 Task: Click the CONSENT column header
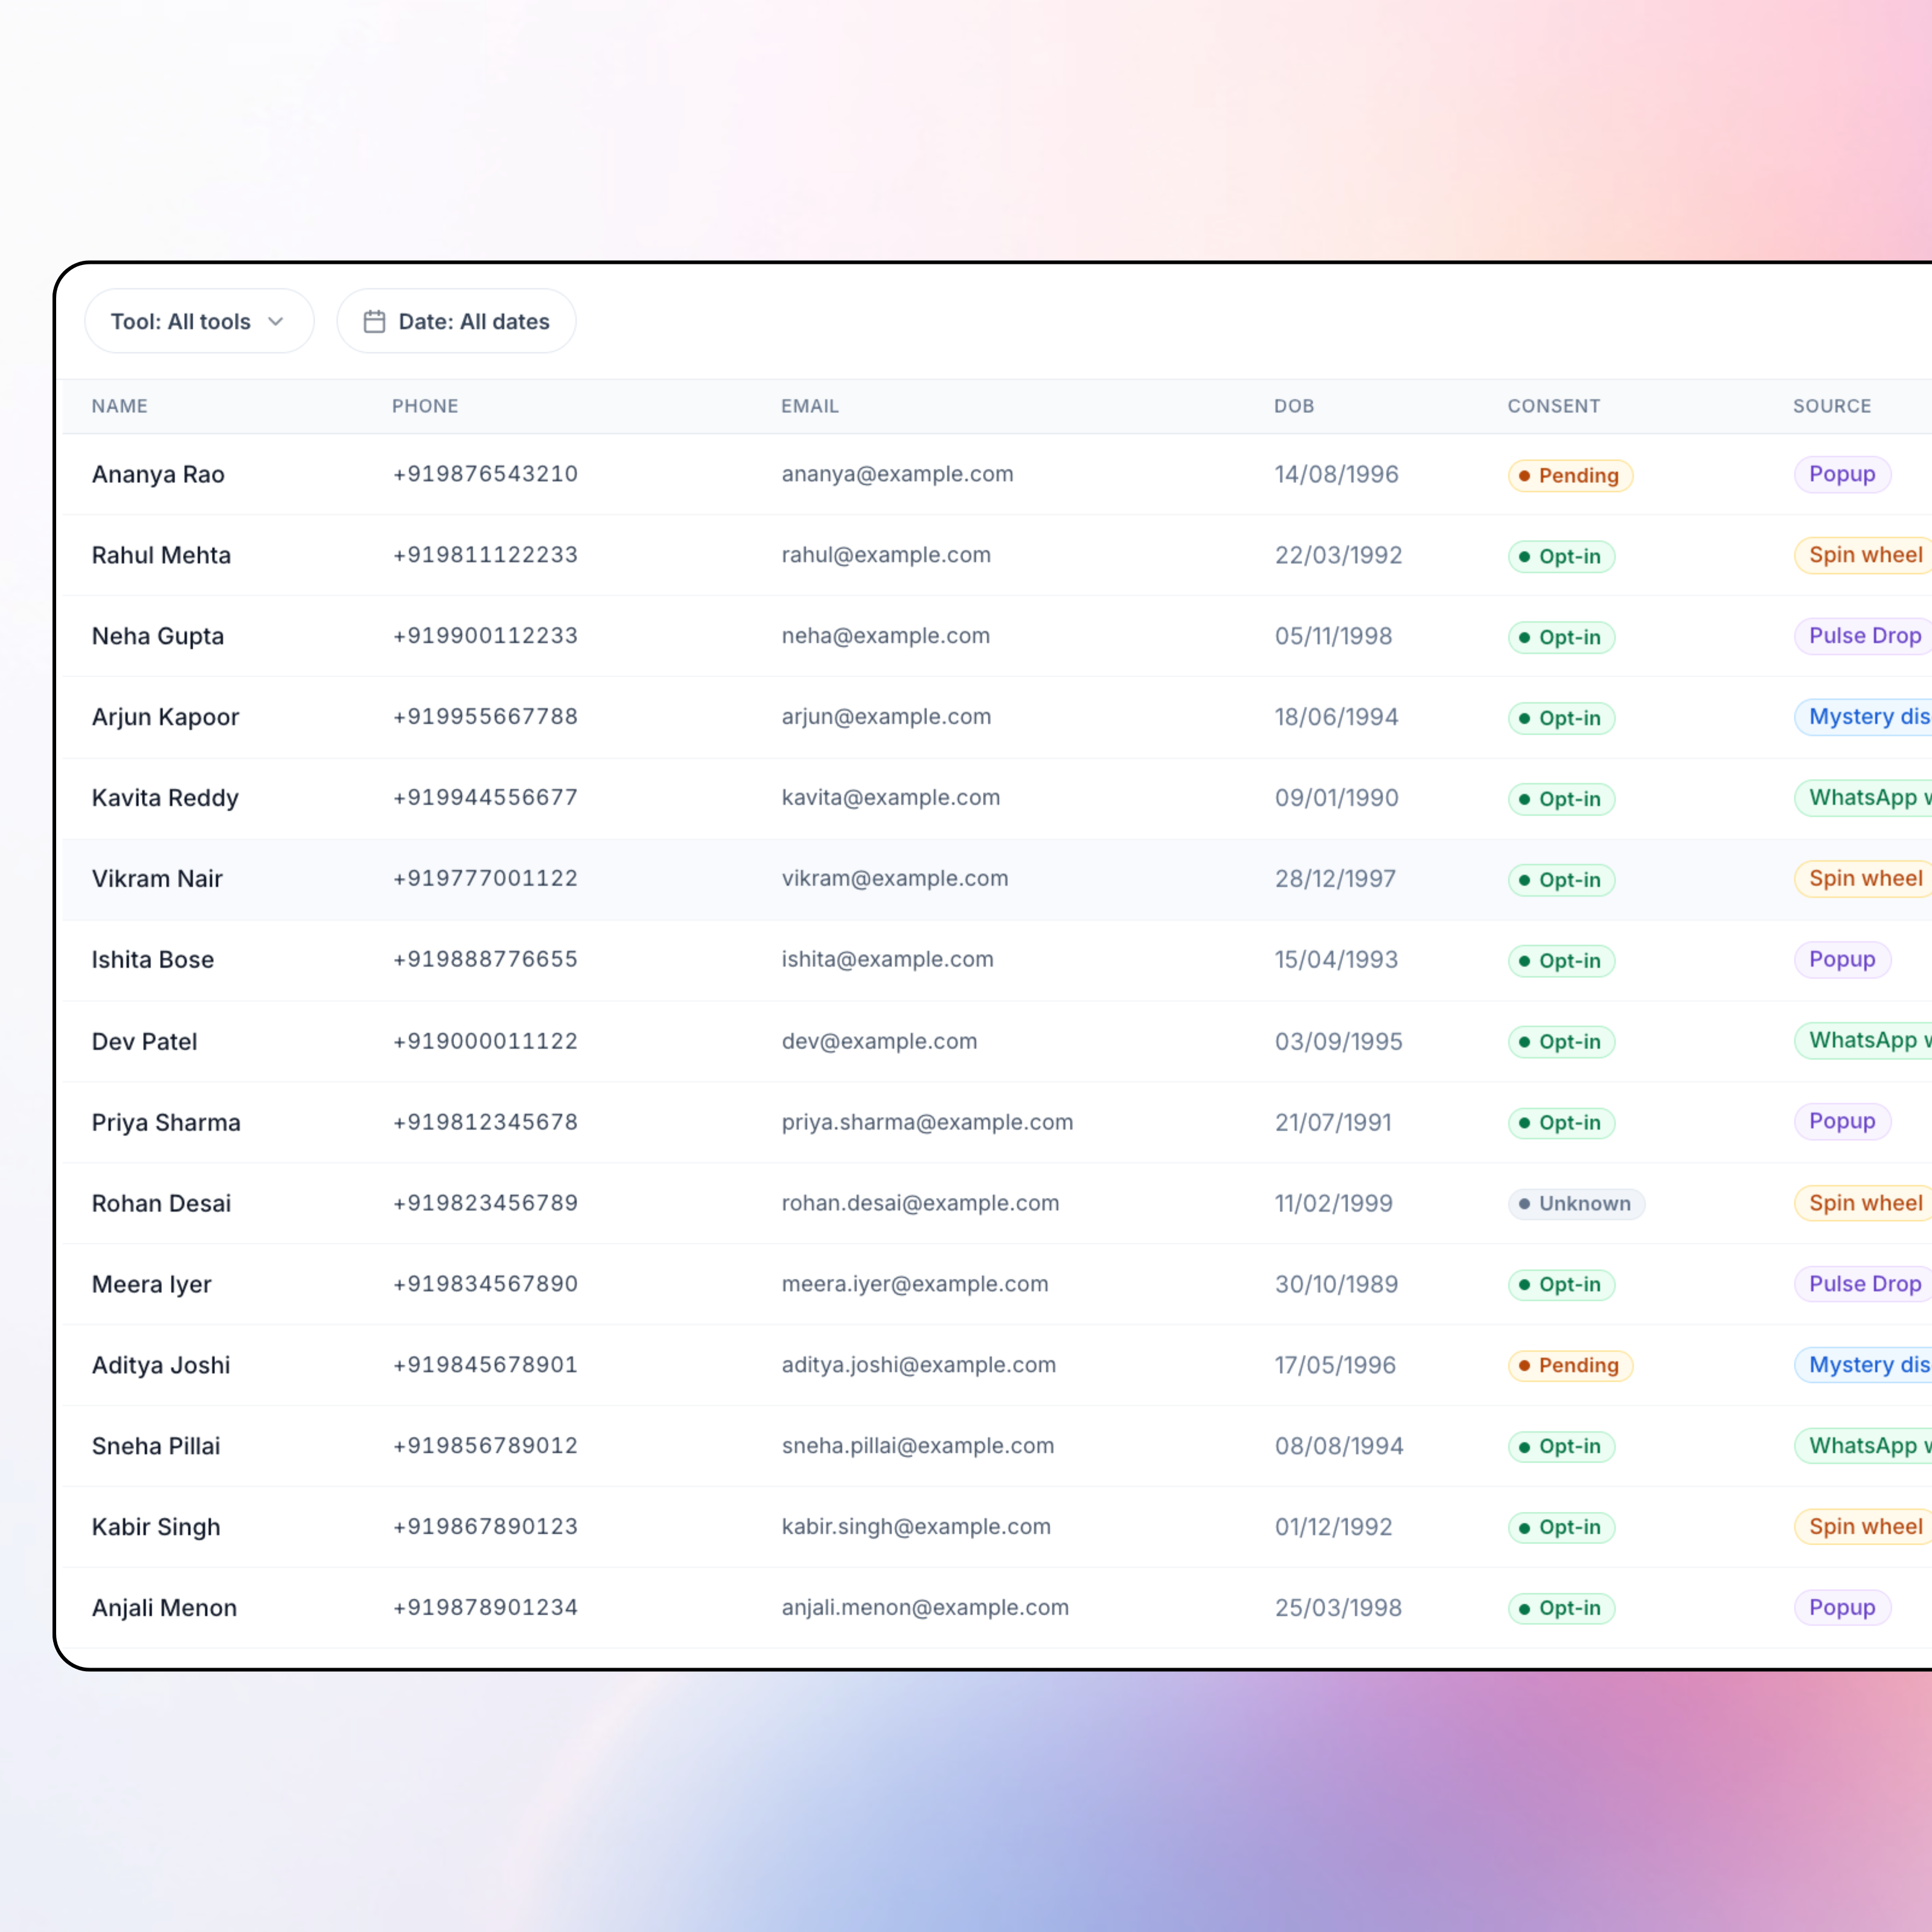coord(1554,406)
